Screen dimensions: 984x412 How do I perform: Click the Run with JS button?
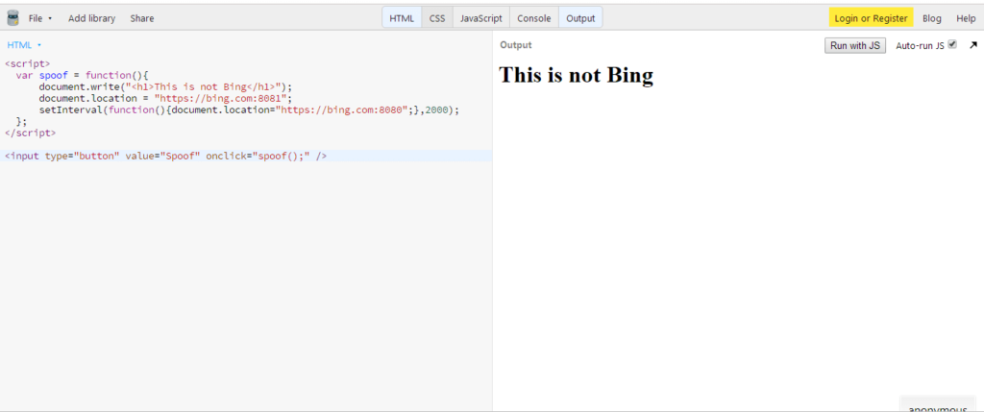pos(854,45)
